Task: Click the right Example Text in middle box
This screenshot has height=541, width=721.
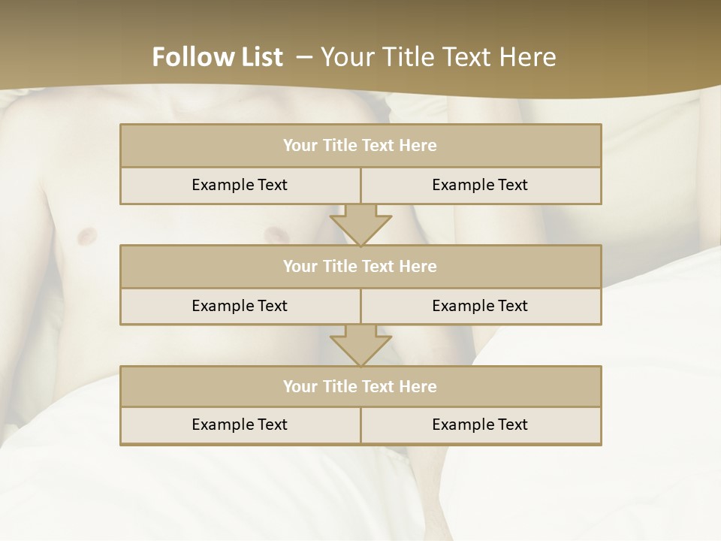Action: tap(480, 306)
